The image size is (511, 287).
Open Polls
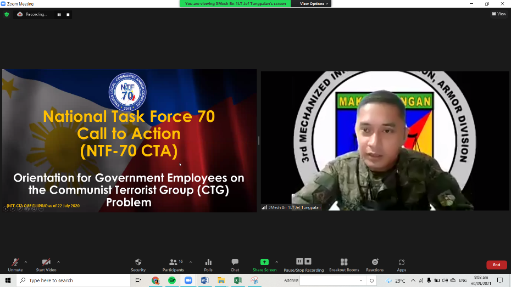[208, 265]
